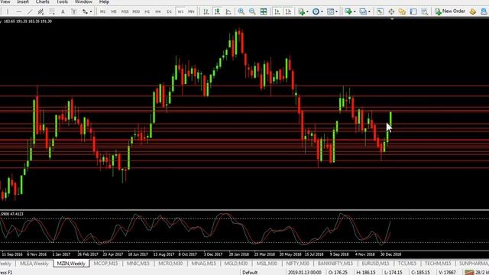Select the MZIN,Weekly chart tab

point(71,264)
